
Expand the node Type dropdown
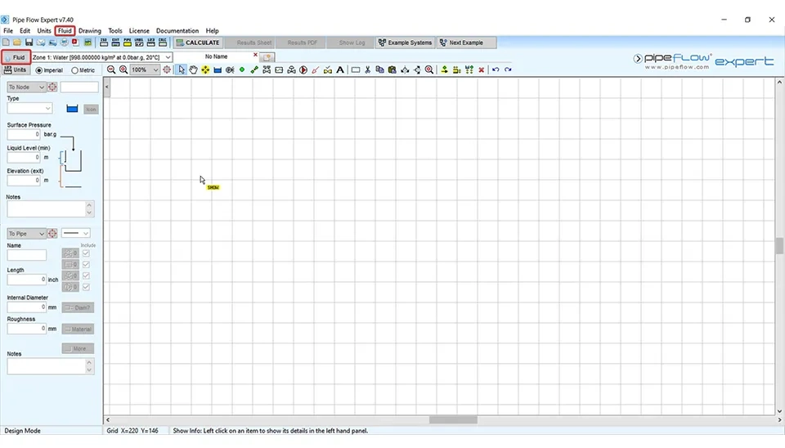point(47,108)
